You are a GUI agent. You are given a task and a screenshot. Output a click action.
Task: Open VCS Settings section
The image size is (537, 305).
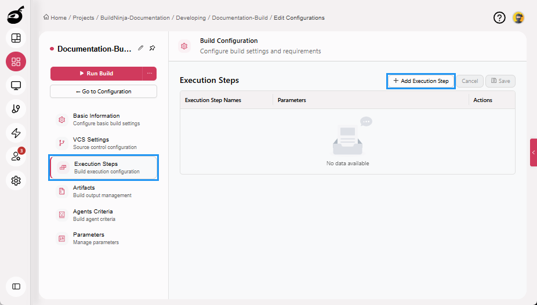[x=103, y=143]
